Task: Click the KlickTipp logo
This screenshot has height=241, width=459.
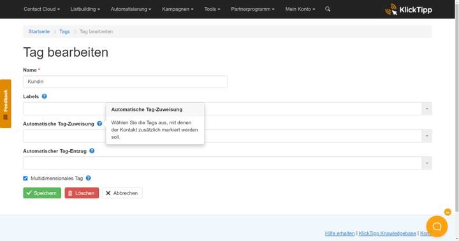Action: [409, 10]
